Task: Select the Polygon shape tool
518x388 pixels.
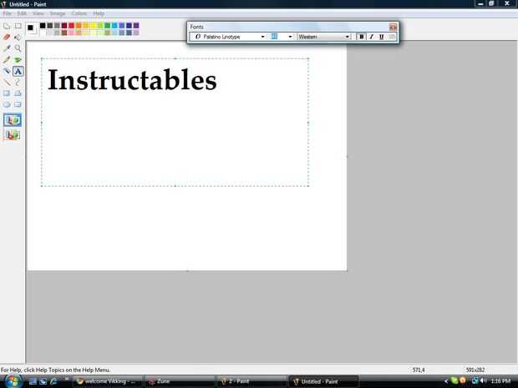Action: [x=18, y=93]
